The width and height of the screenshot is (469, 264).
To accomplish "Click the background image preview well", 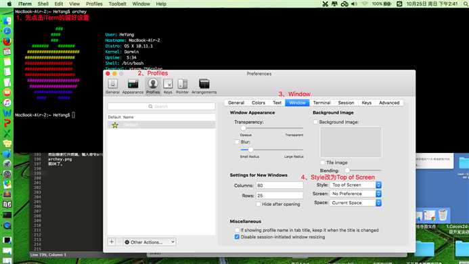I will 351,142.
